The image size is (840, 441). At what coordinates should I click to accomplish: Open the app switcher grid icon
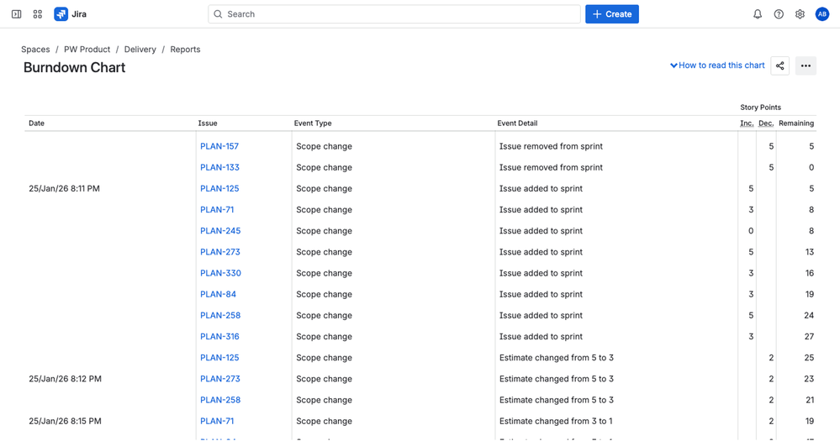pyautogui.click(x=38, y=14)
